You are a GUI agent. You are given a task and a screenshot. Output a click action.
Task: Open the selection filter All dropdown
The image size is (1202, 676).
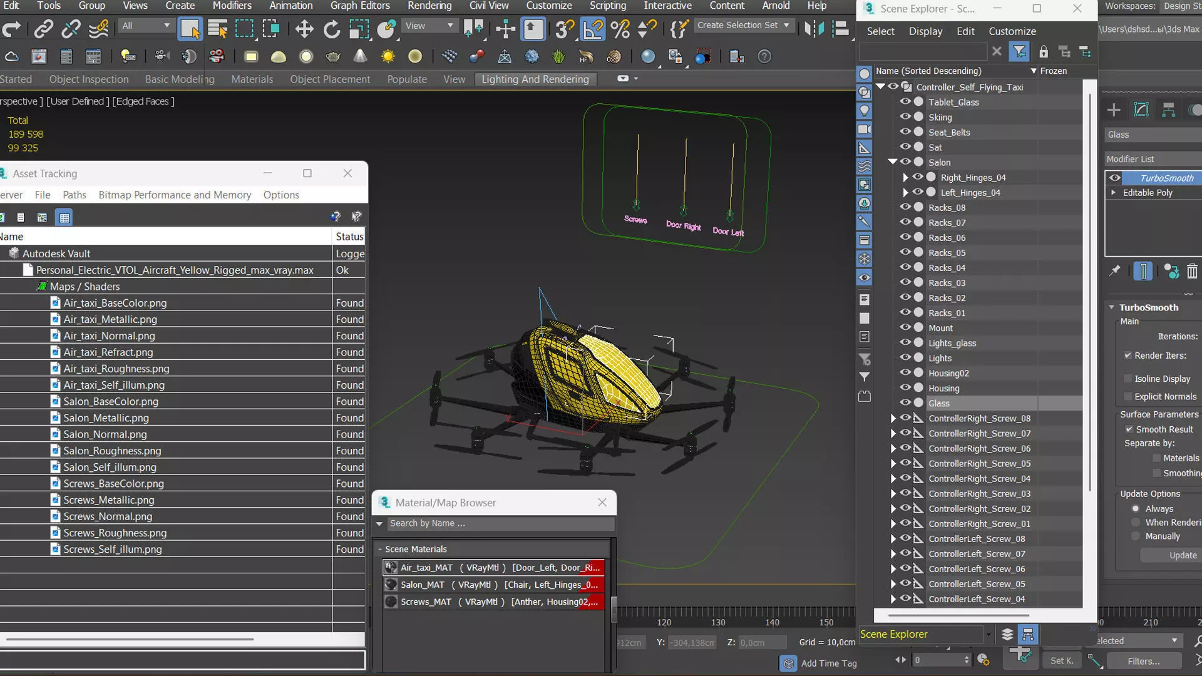[x=146, y=26]
